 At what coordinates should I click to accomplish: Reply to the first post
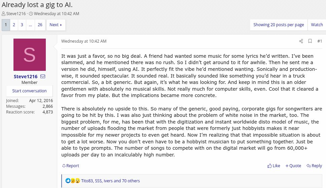click(314, 166)
